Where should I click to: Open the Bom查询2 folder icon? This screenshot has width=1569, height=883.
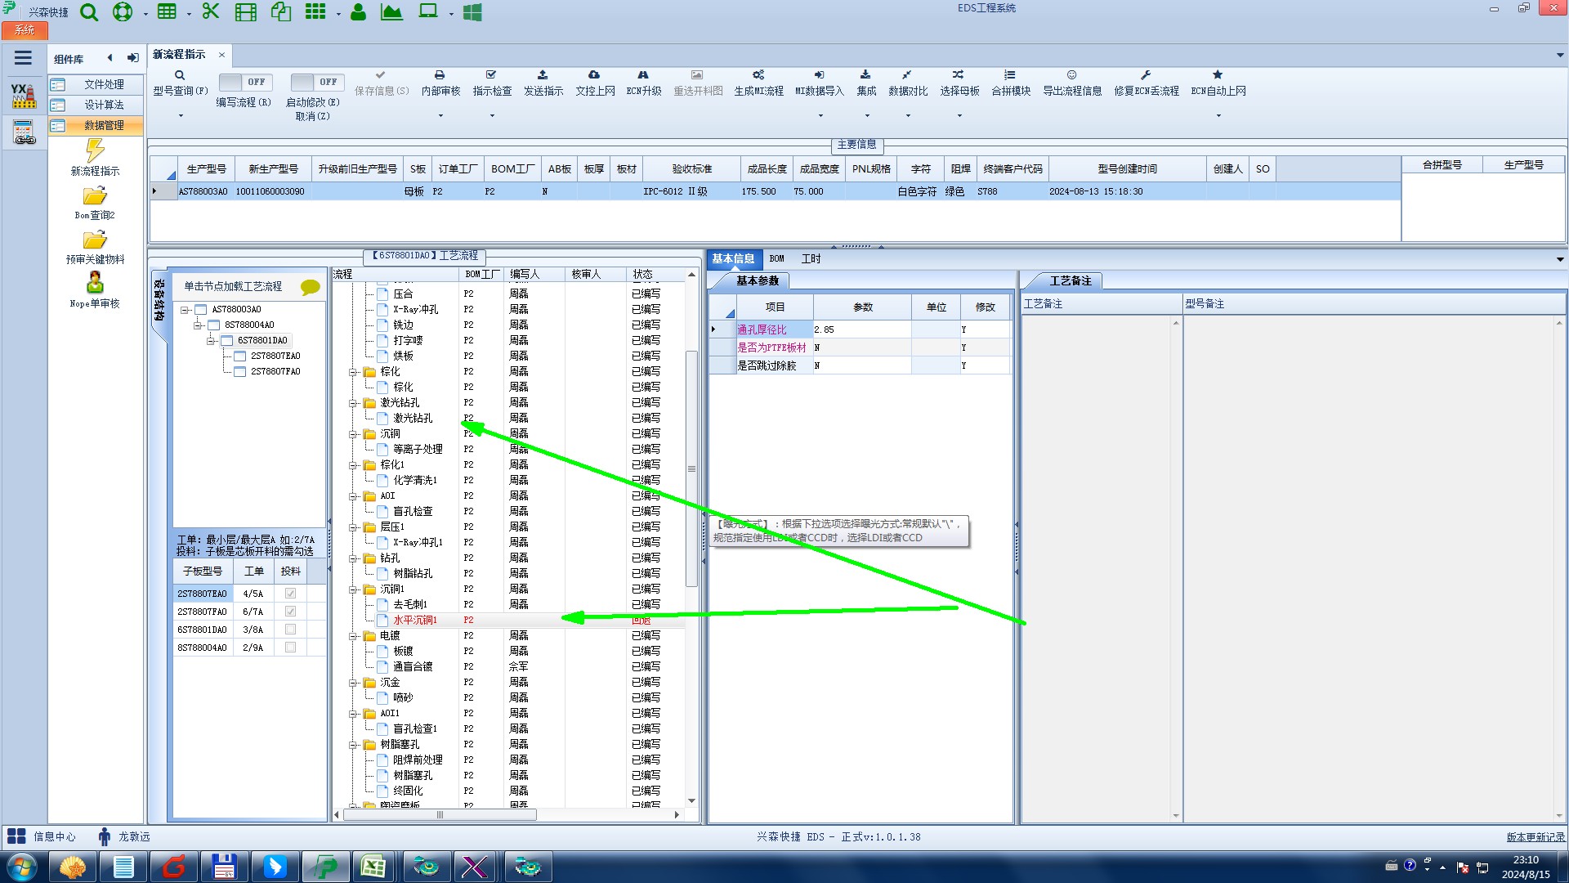[95, 197]
